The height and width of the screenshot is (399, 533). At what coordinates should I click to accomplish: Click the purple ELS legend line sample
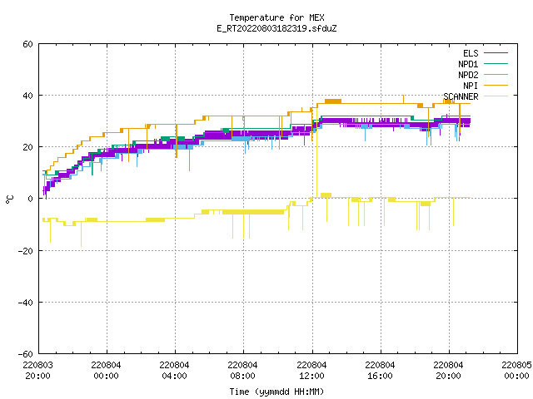[x=496, y=53]
